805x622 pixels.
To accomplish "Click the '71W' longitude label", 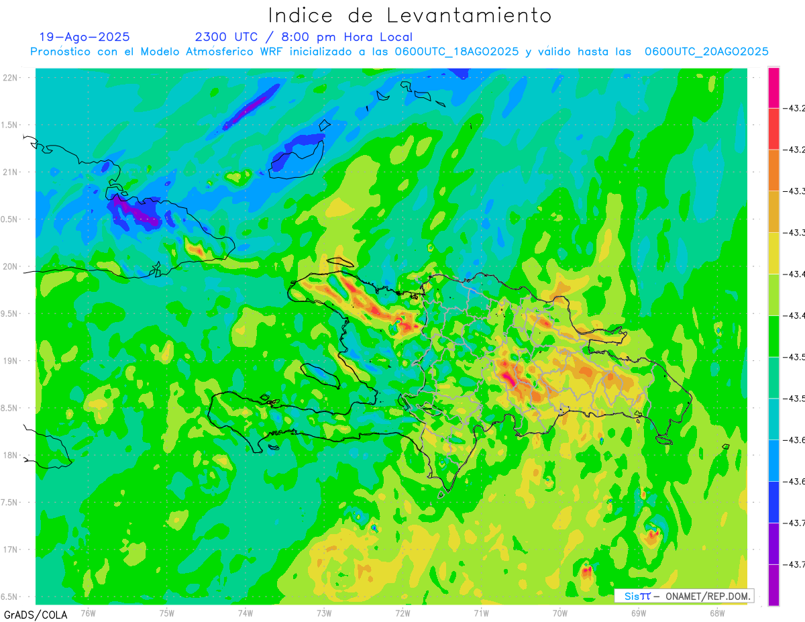I will pyautogui.click(x=481, y=613).
